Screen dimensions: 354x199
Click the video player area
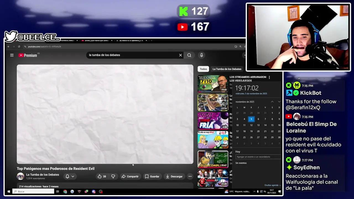coord(105,114)
